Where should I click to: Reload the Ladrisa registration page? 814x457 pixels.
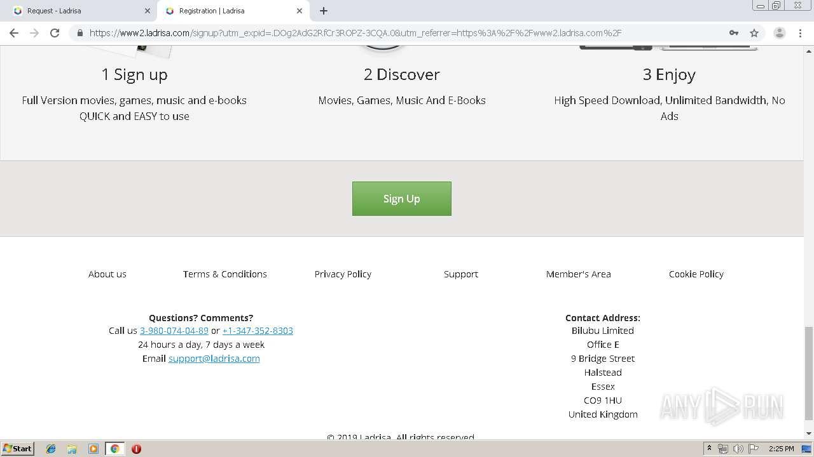pyautogui.click(x=55, y=33)
